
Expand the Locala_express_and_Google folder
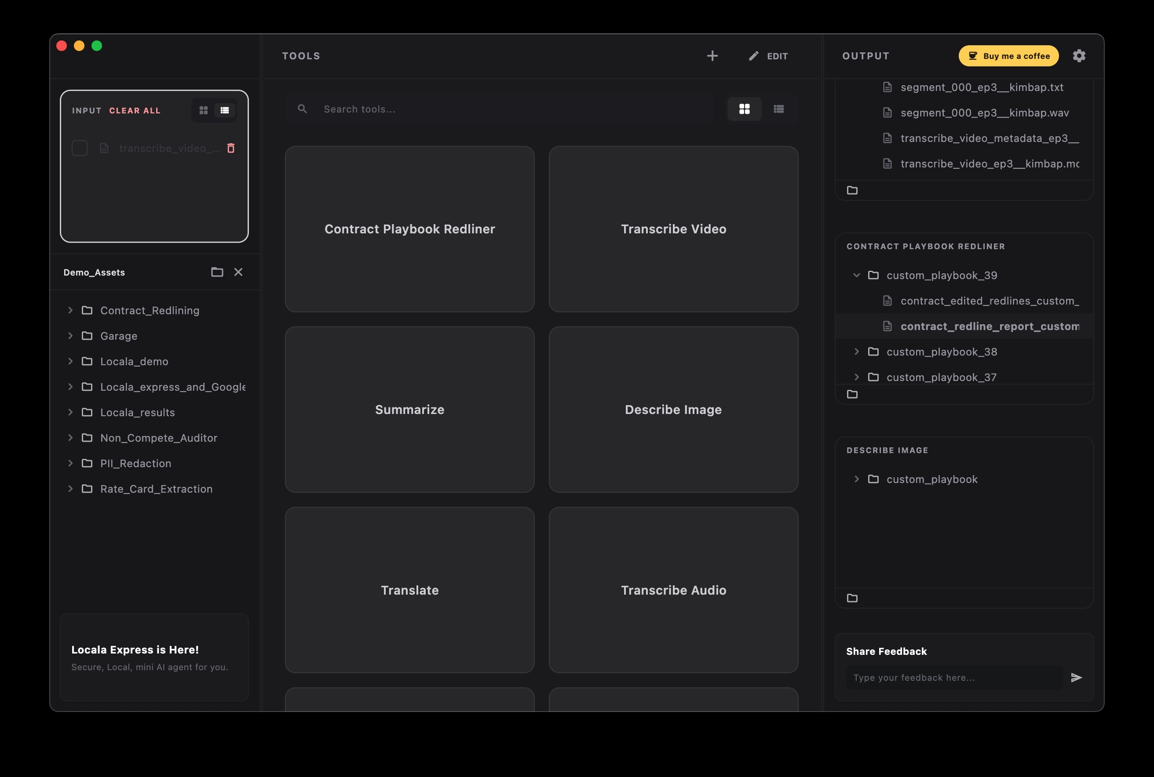point(70,387)
